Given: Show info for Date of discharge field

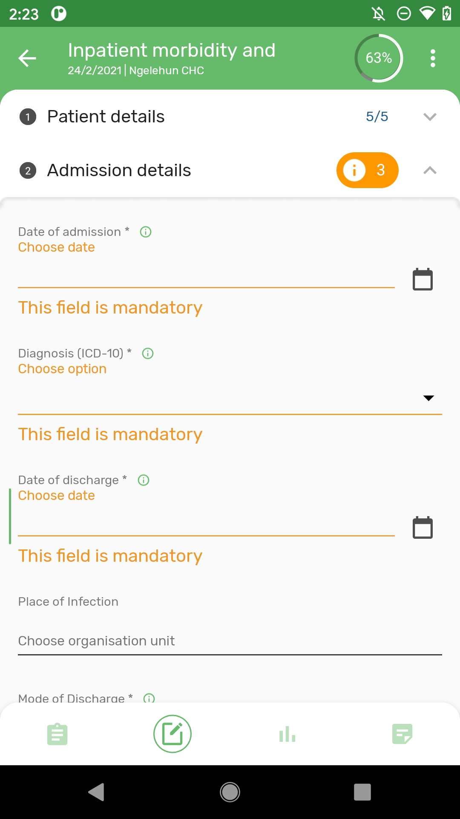Looking at the screenshot, I should coord(144,480).
